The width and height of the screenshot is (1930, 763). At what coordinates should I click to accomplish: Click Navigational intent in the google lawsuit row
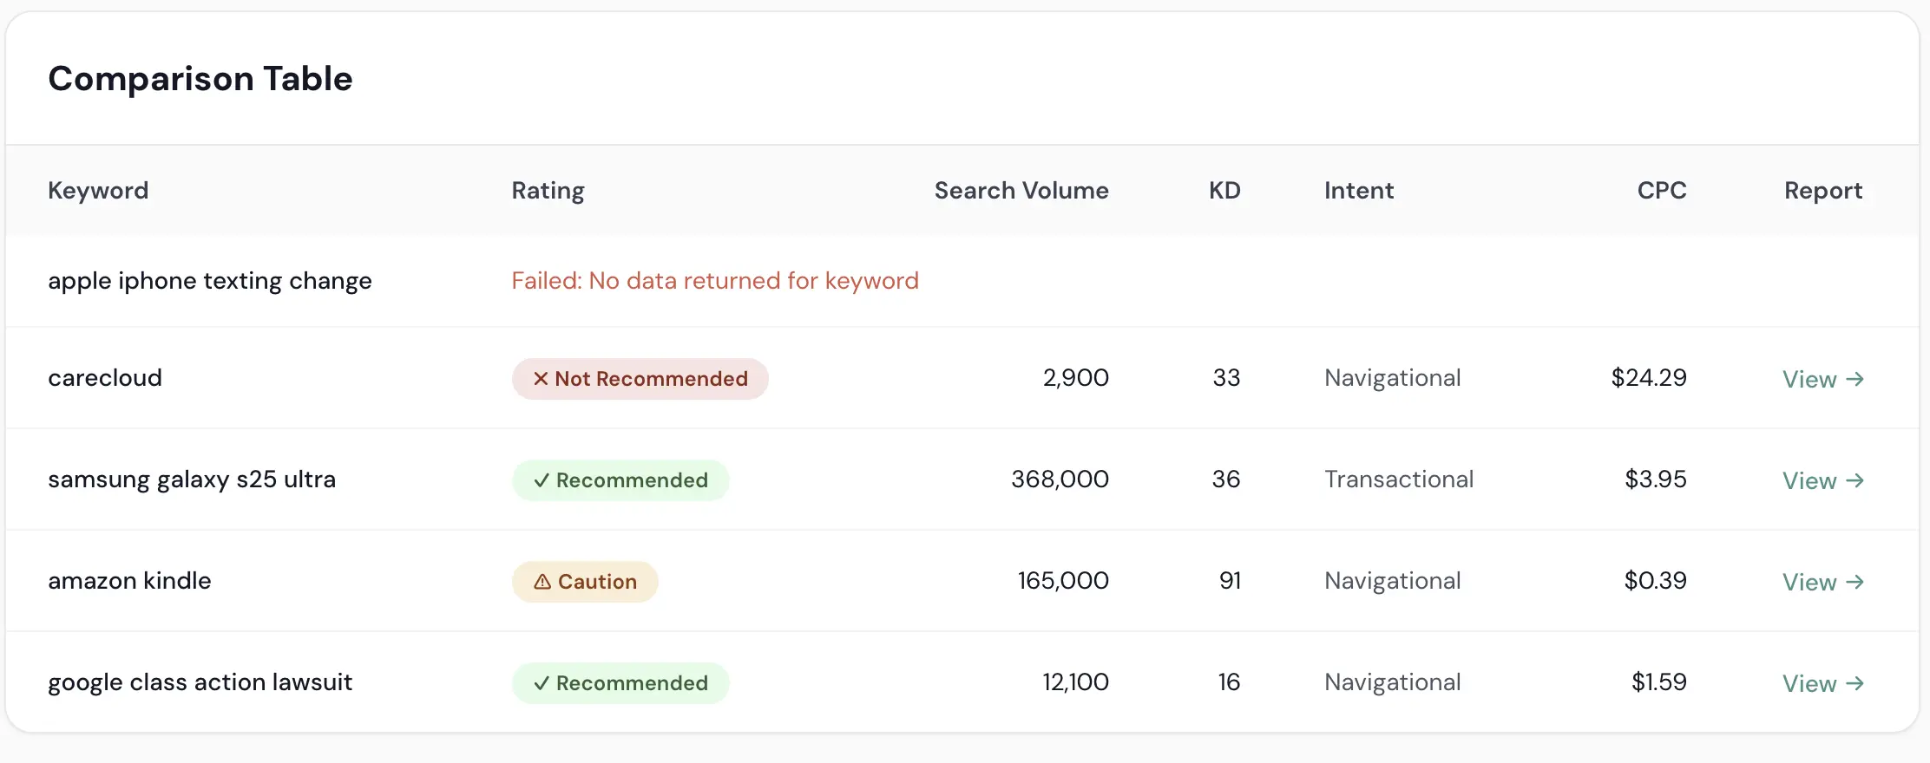1393,682
